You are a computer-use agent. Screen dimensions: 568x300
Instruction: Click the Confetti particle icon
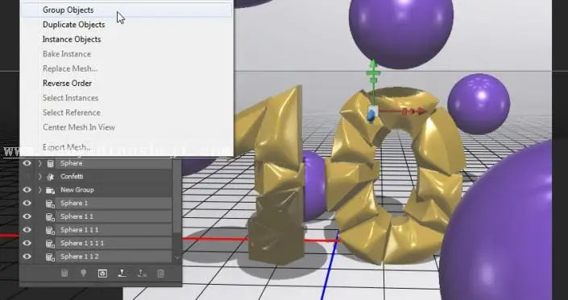[50, 177]
